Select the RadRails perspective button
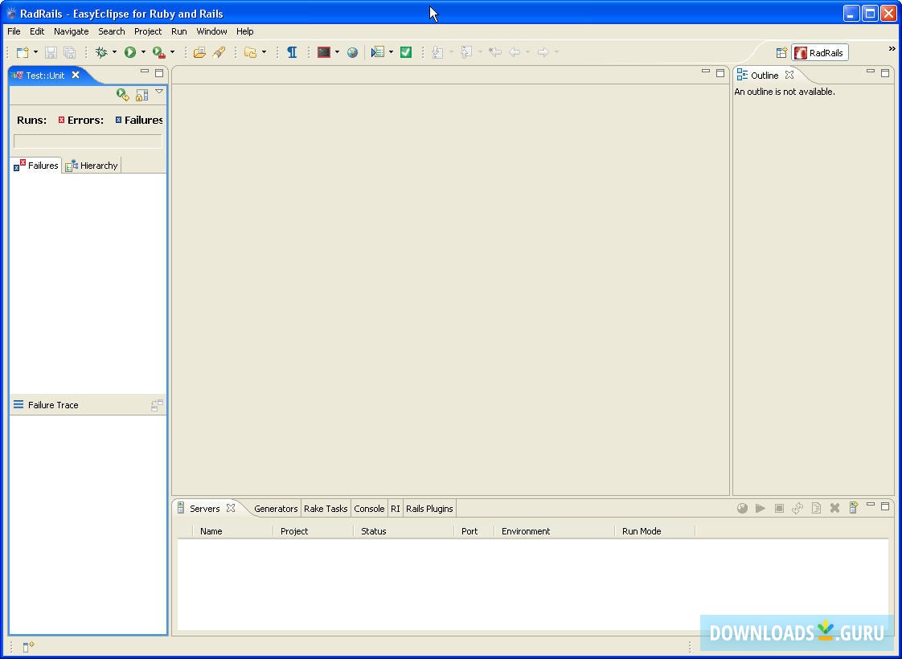The image size is (902, 659). click(x=820, y=52)
